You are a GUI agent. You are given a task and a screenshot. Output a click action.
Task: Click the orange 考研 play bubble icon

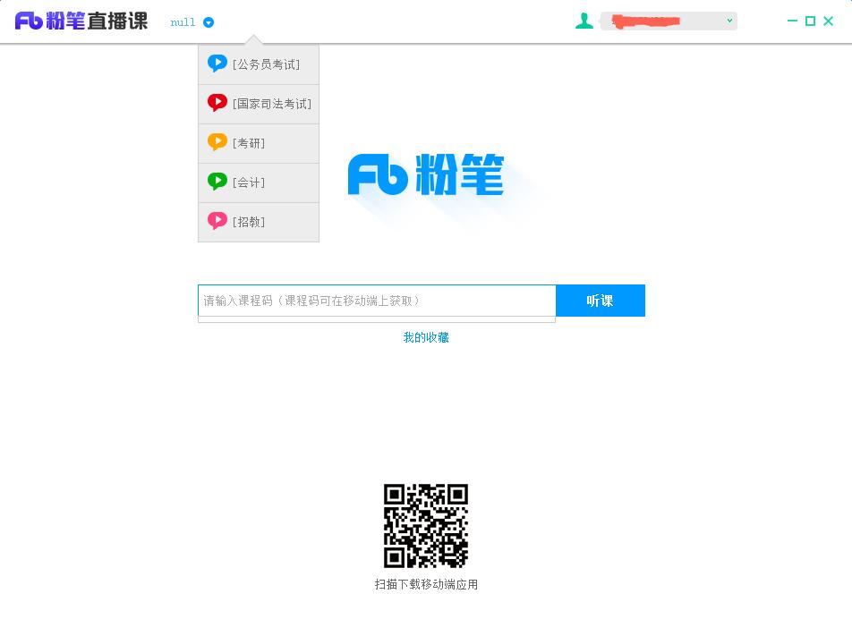pos(217,142)
